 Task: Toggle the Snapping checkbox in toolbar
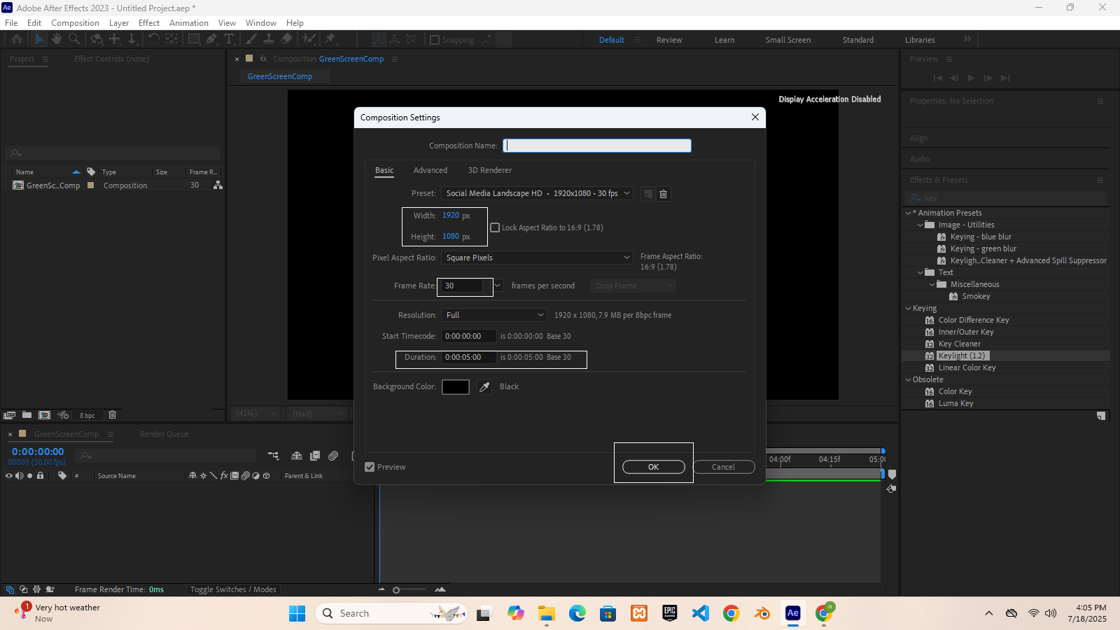click(x=435, y=40)
